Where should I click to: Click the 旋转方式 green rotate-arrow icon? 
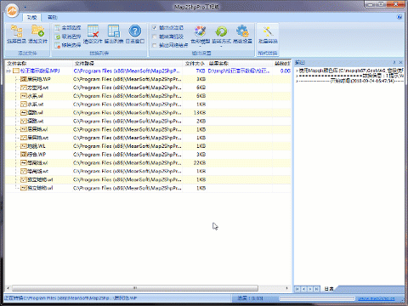tap(221, 31)
